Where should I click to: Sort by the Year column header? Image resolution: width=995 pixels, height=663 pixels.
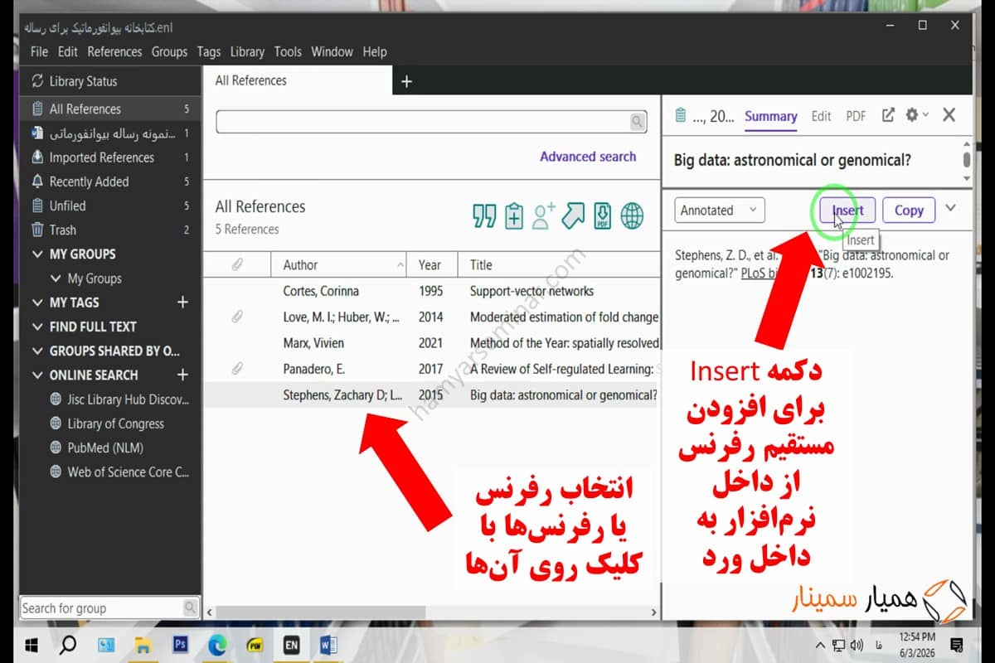point(431,265)
